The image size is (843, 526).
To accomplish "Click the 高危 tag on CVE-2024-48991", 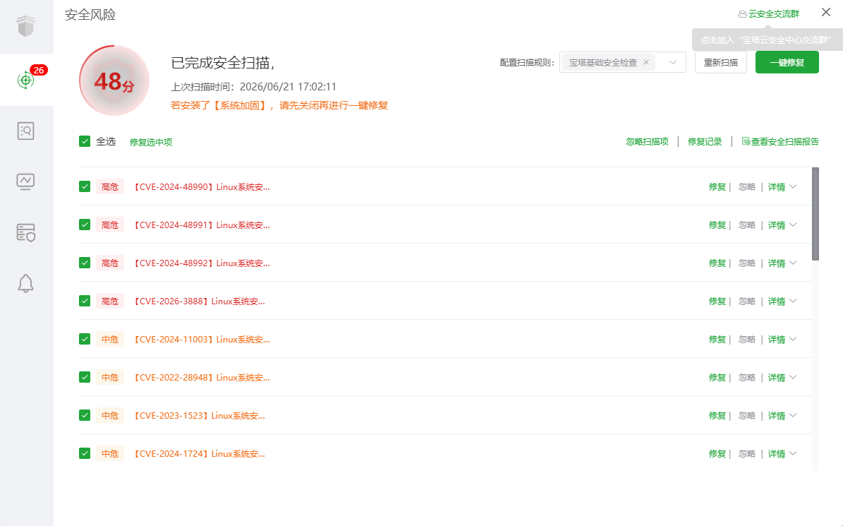I will [x=109, y=225].
